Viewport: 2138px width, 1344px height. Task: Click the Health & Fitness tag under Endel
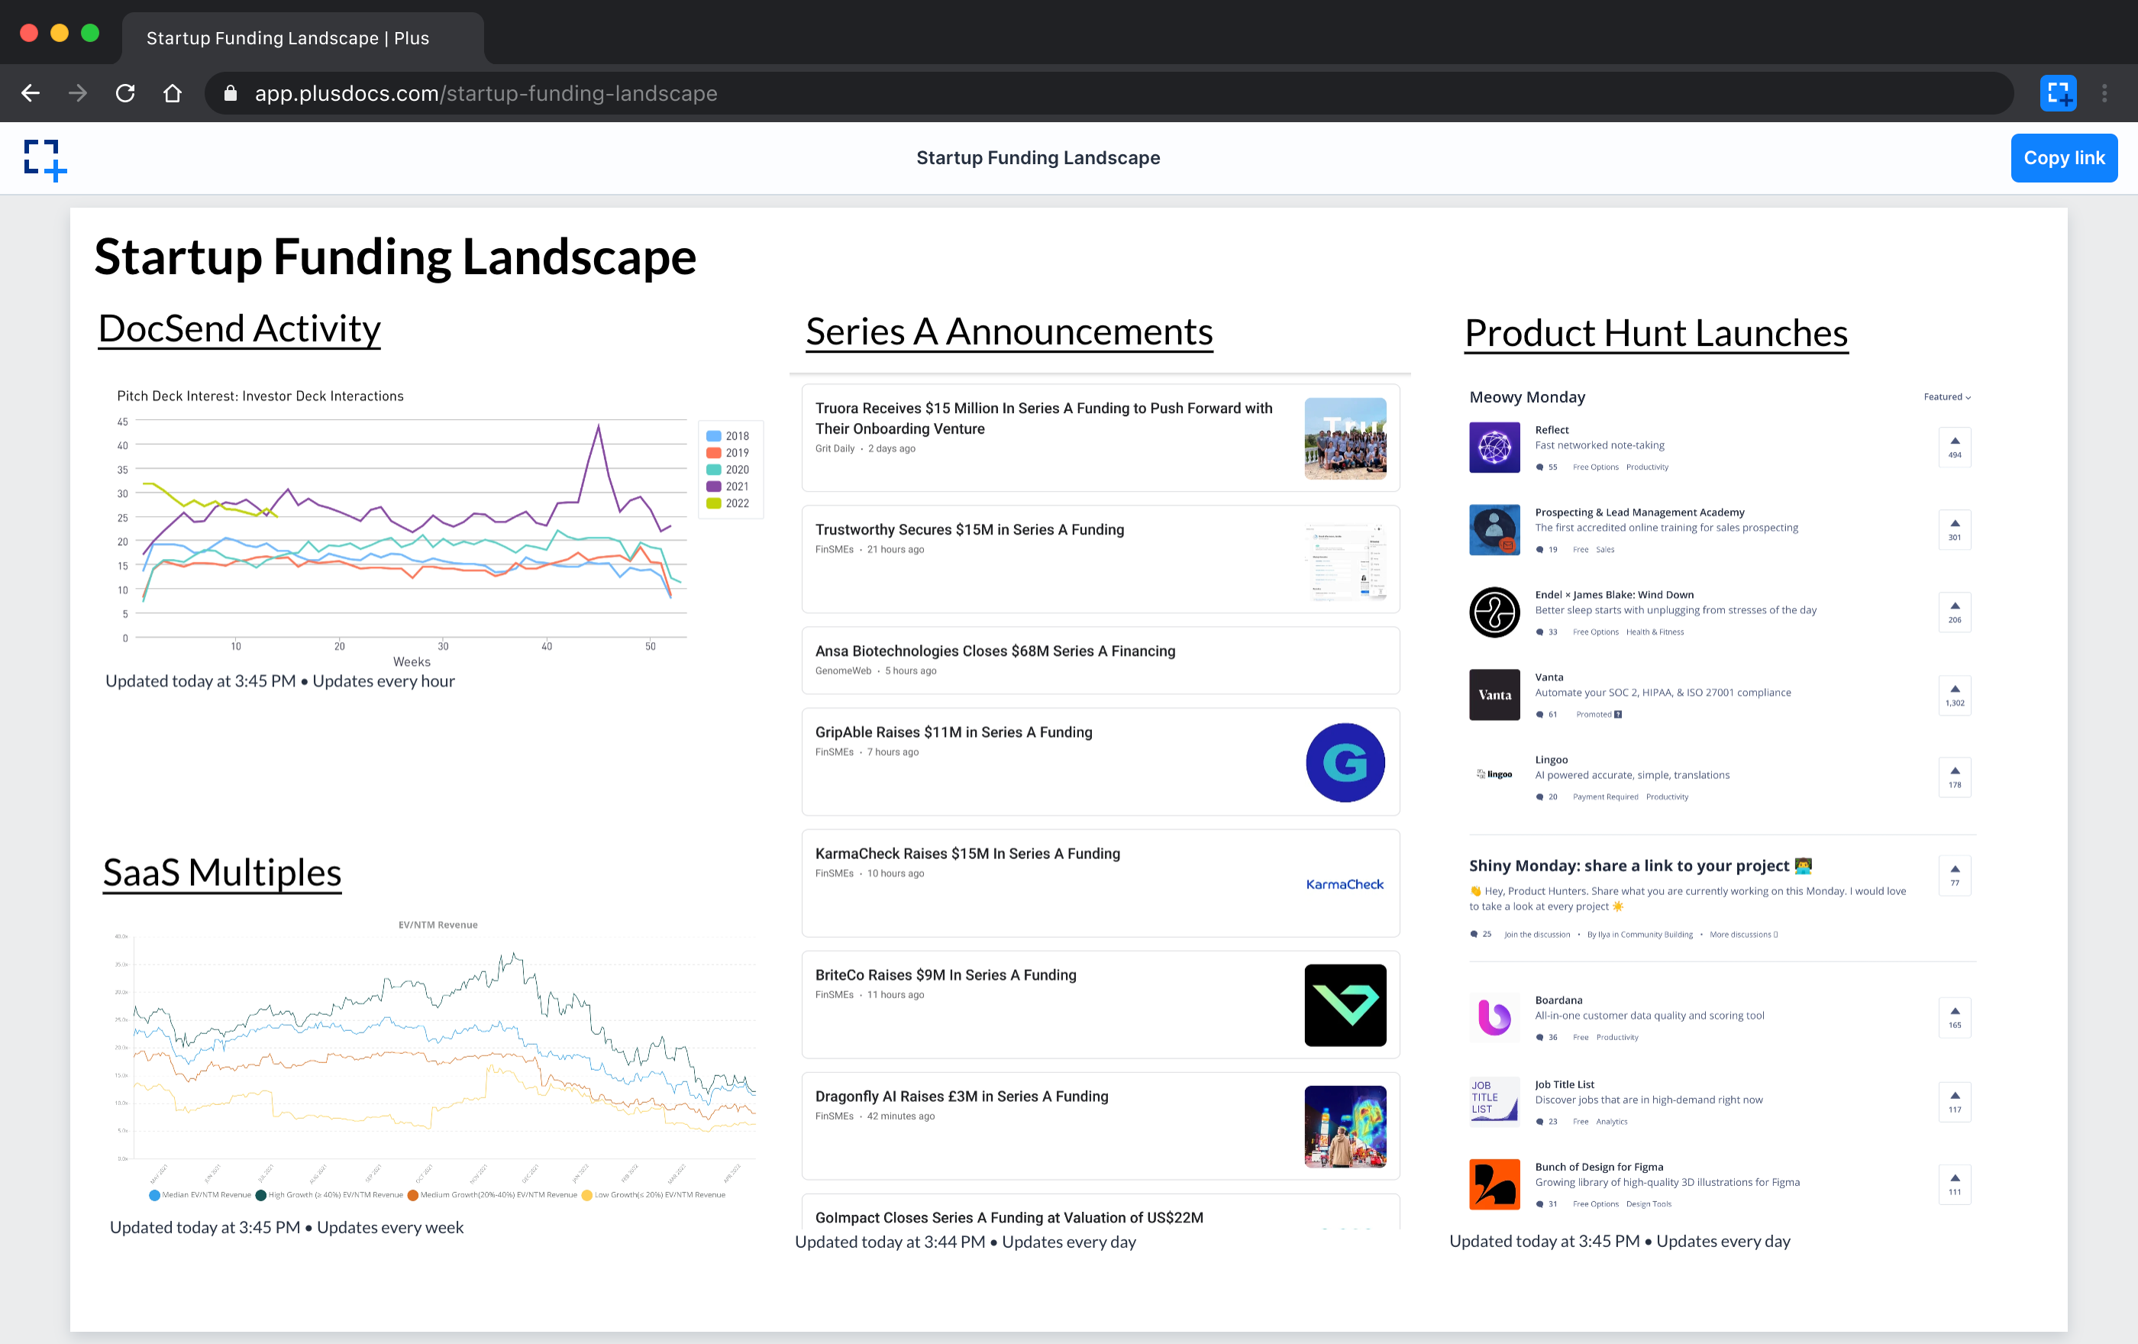(x=1655, y=632)
